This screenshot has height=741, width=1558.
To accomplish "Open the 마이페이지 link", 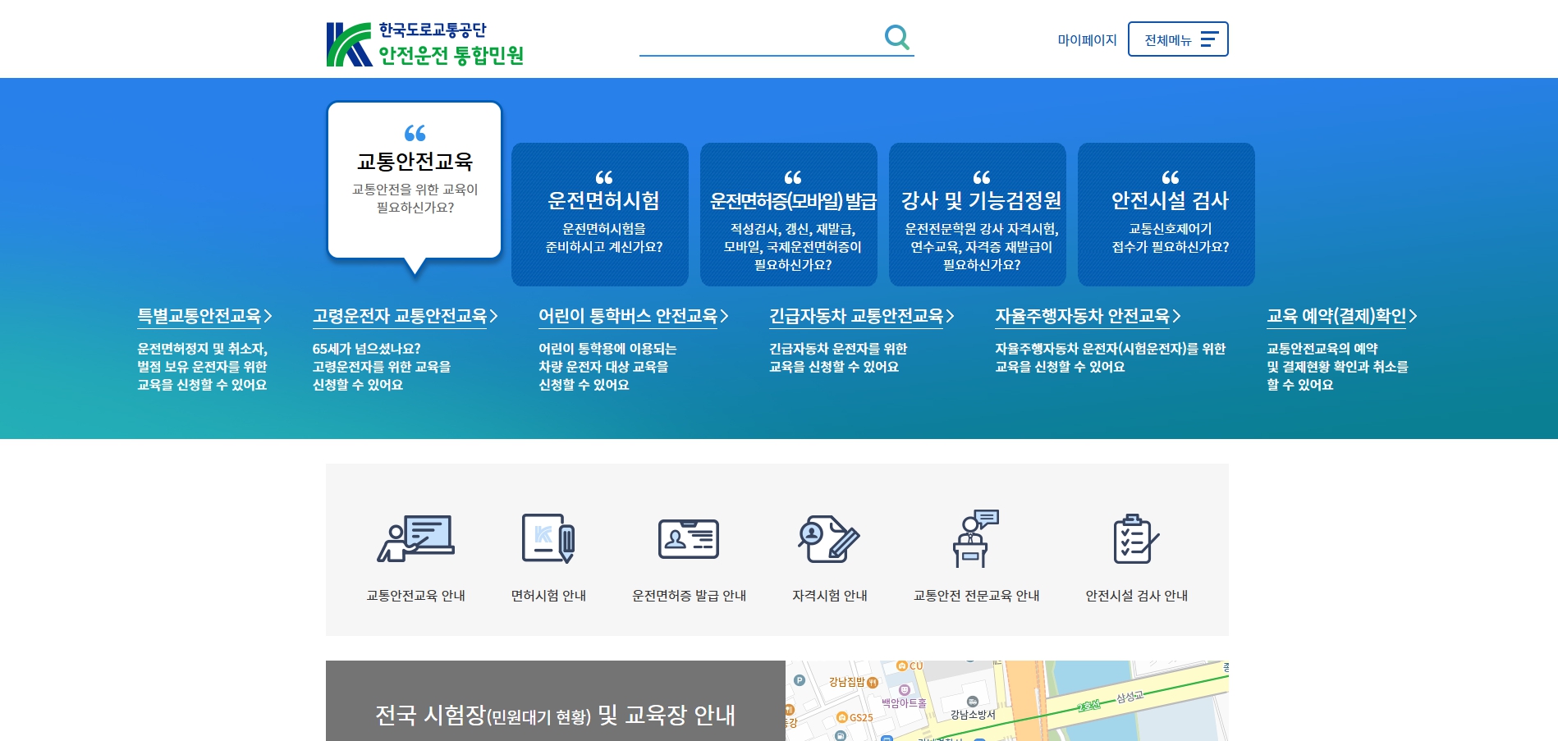I will (x=1087, y=40).
